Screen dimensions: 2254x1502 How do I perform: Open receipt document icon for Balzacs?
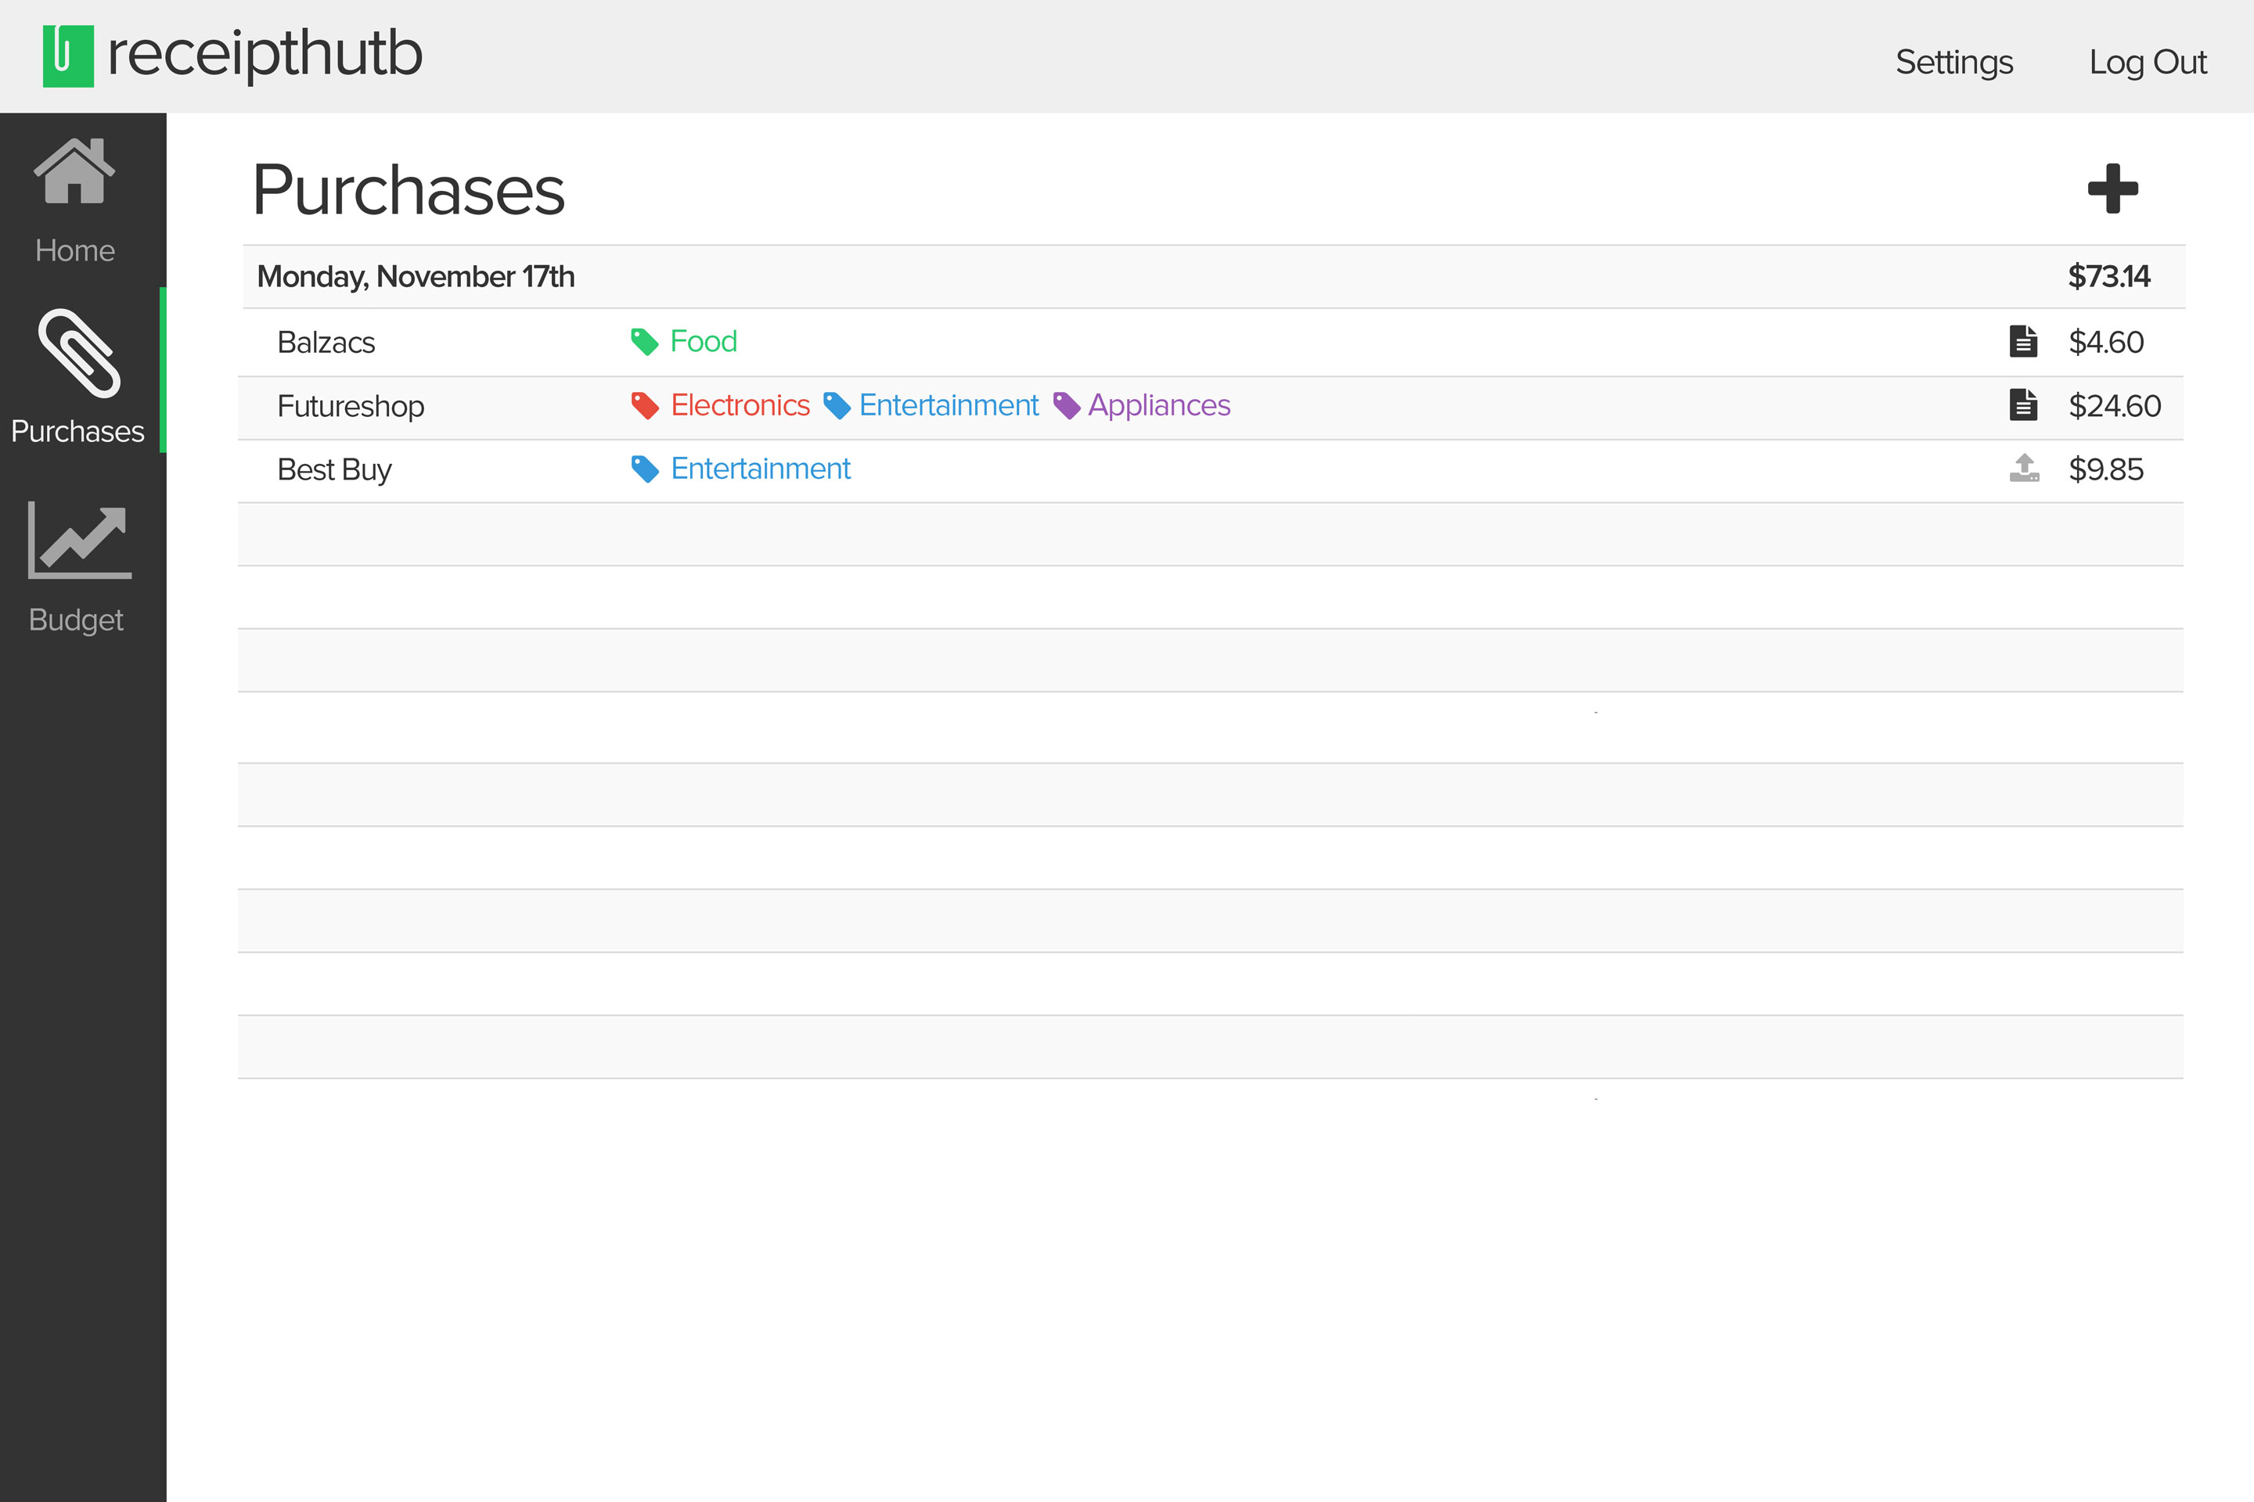(2023, 342)
